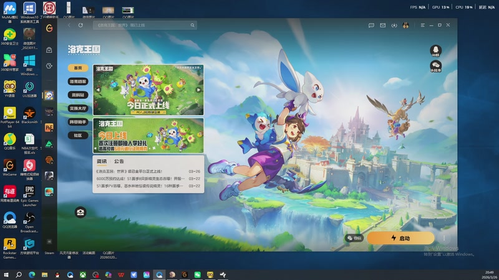Open the 360安全卫士 desktop shortcut
The height and width of the screenshot is (280, 499).
[x=9, y=37]
